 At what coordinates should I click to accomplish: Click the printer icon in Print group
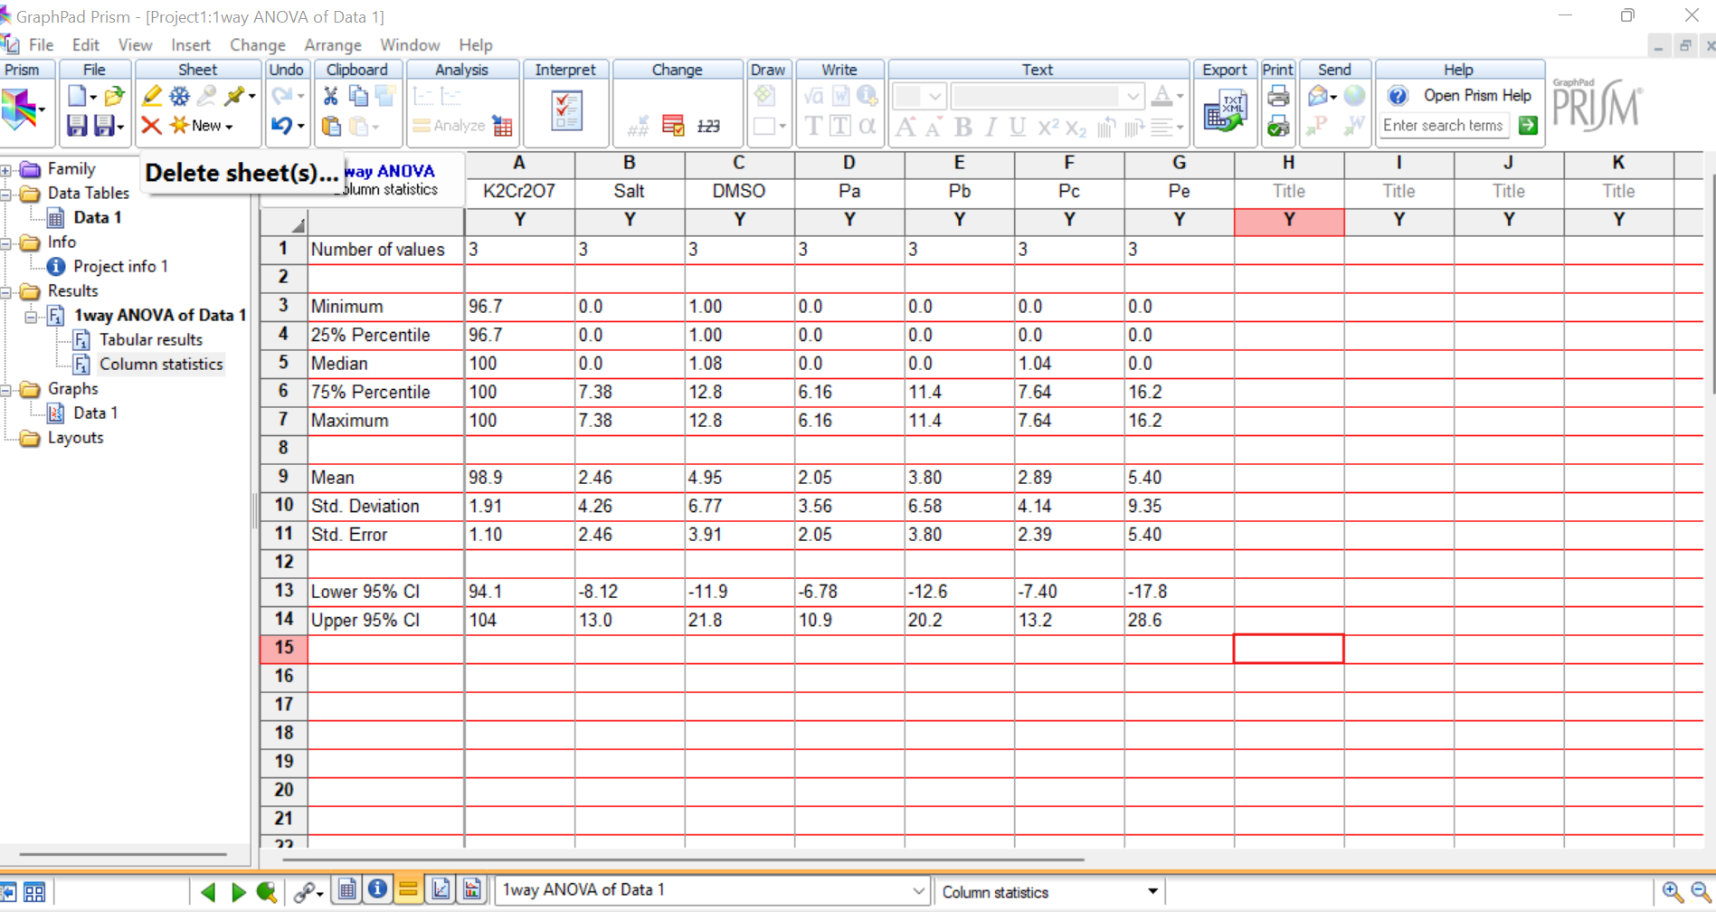[1277, 96]
